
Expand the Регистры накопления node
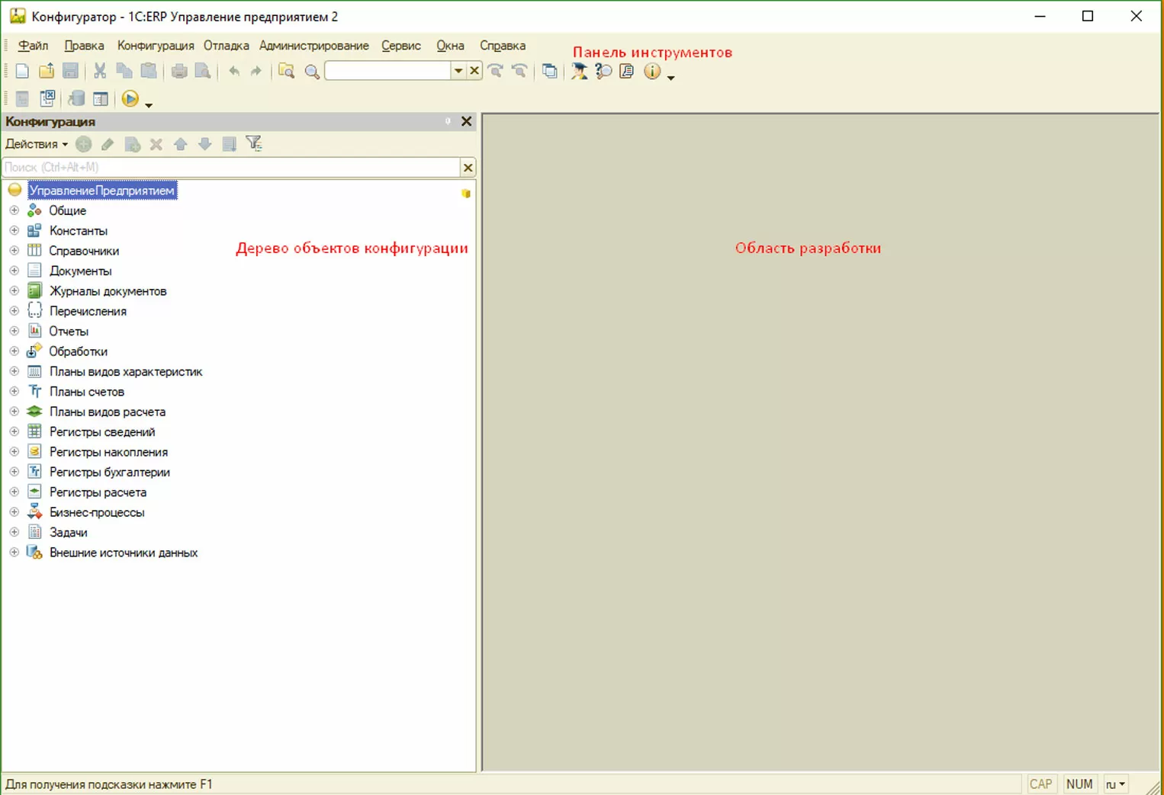[14, 452]
